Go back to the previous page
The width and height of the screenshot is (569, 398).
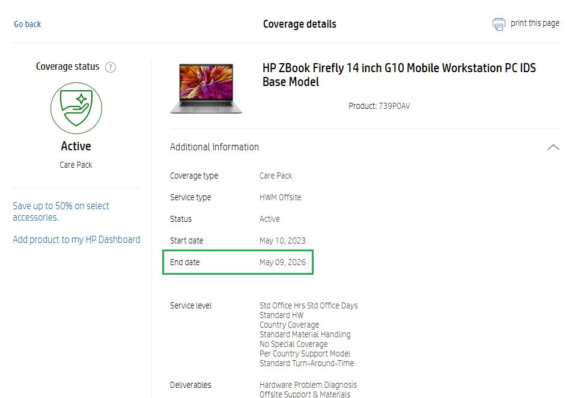28,24
